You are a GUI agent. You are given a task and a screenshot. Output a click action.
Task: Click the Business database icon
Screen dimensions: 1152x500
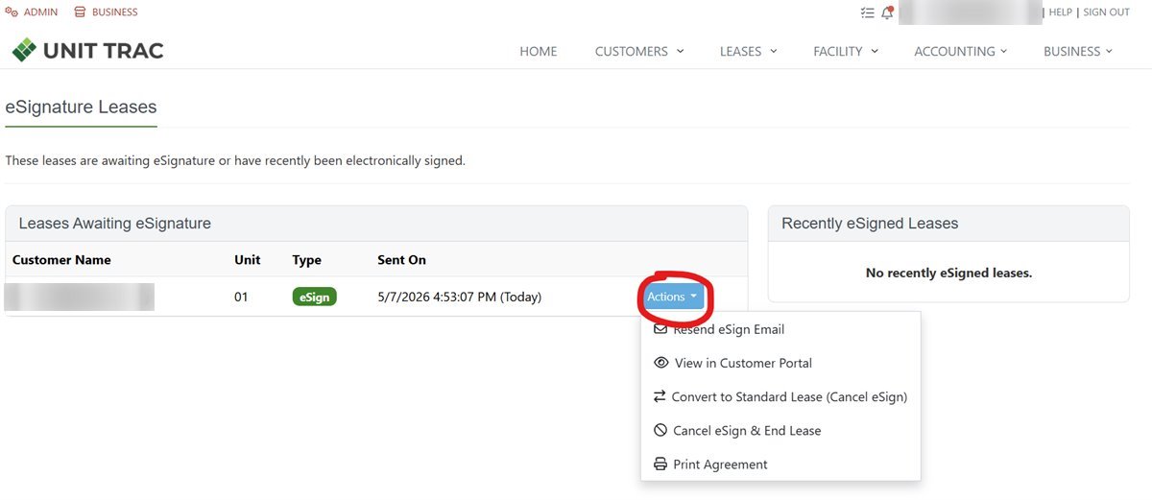point(80,12)
